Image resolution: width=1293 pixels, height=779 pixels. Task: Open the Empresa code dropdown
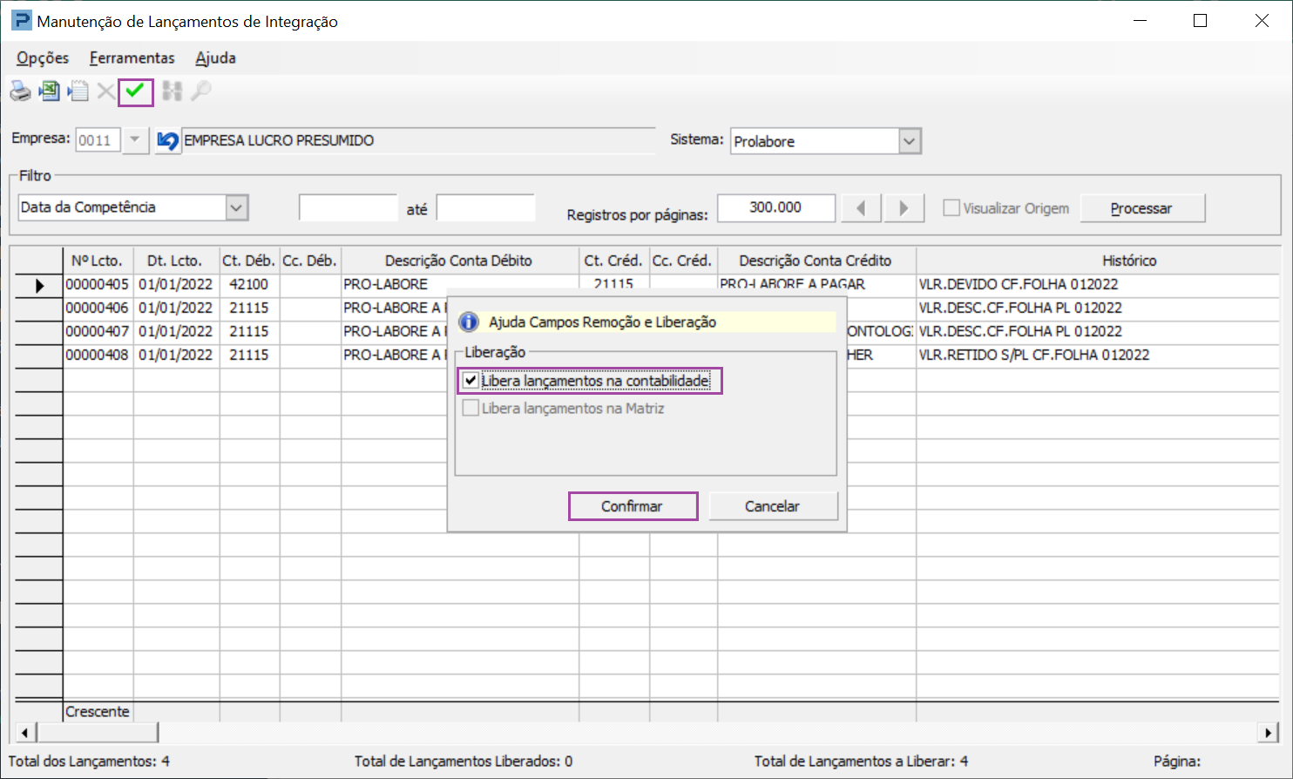click(x=135, y=140)
